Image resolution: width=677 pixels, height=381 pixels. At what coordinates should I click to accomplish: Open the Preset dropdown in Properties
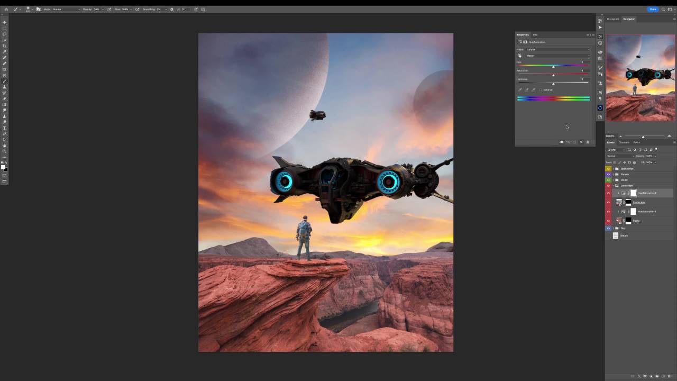click(x=557, y=50)
